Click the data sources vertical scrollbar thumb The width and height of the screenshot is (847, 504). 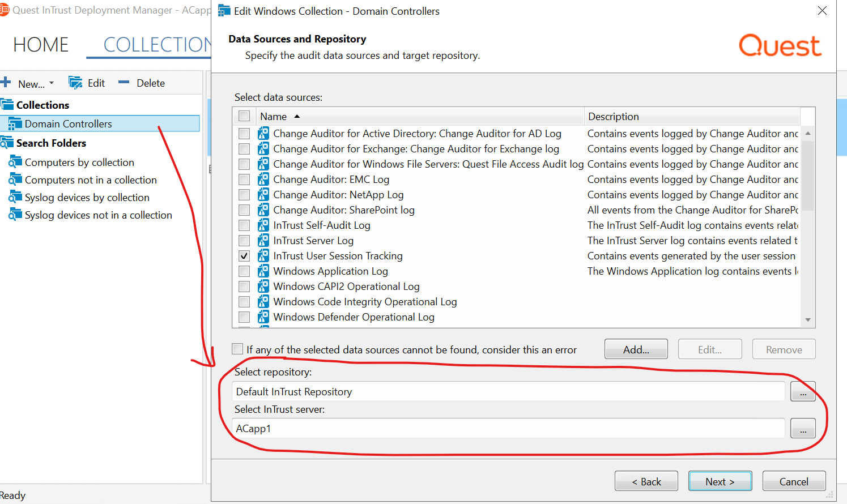tap(808, 175)
